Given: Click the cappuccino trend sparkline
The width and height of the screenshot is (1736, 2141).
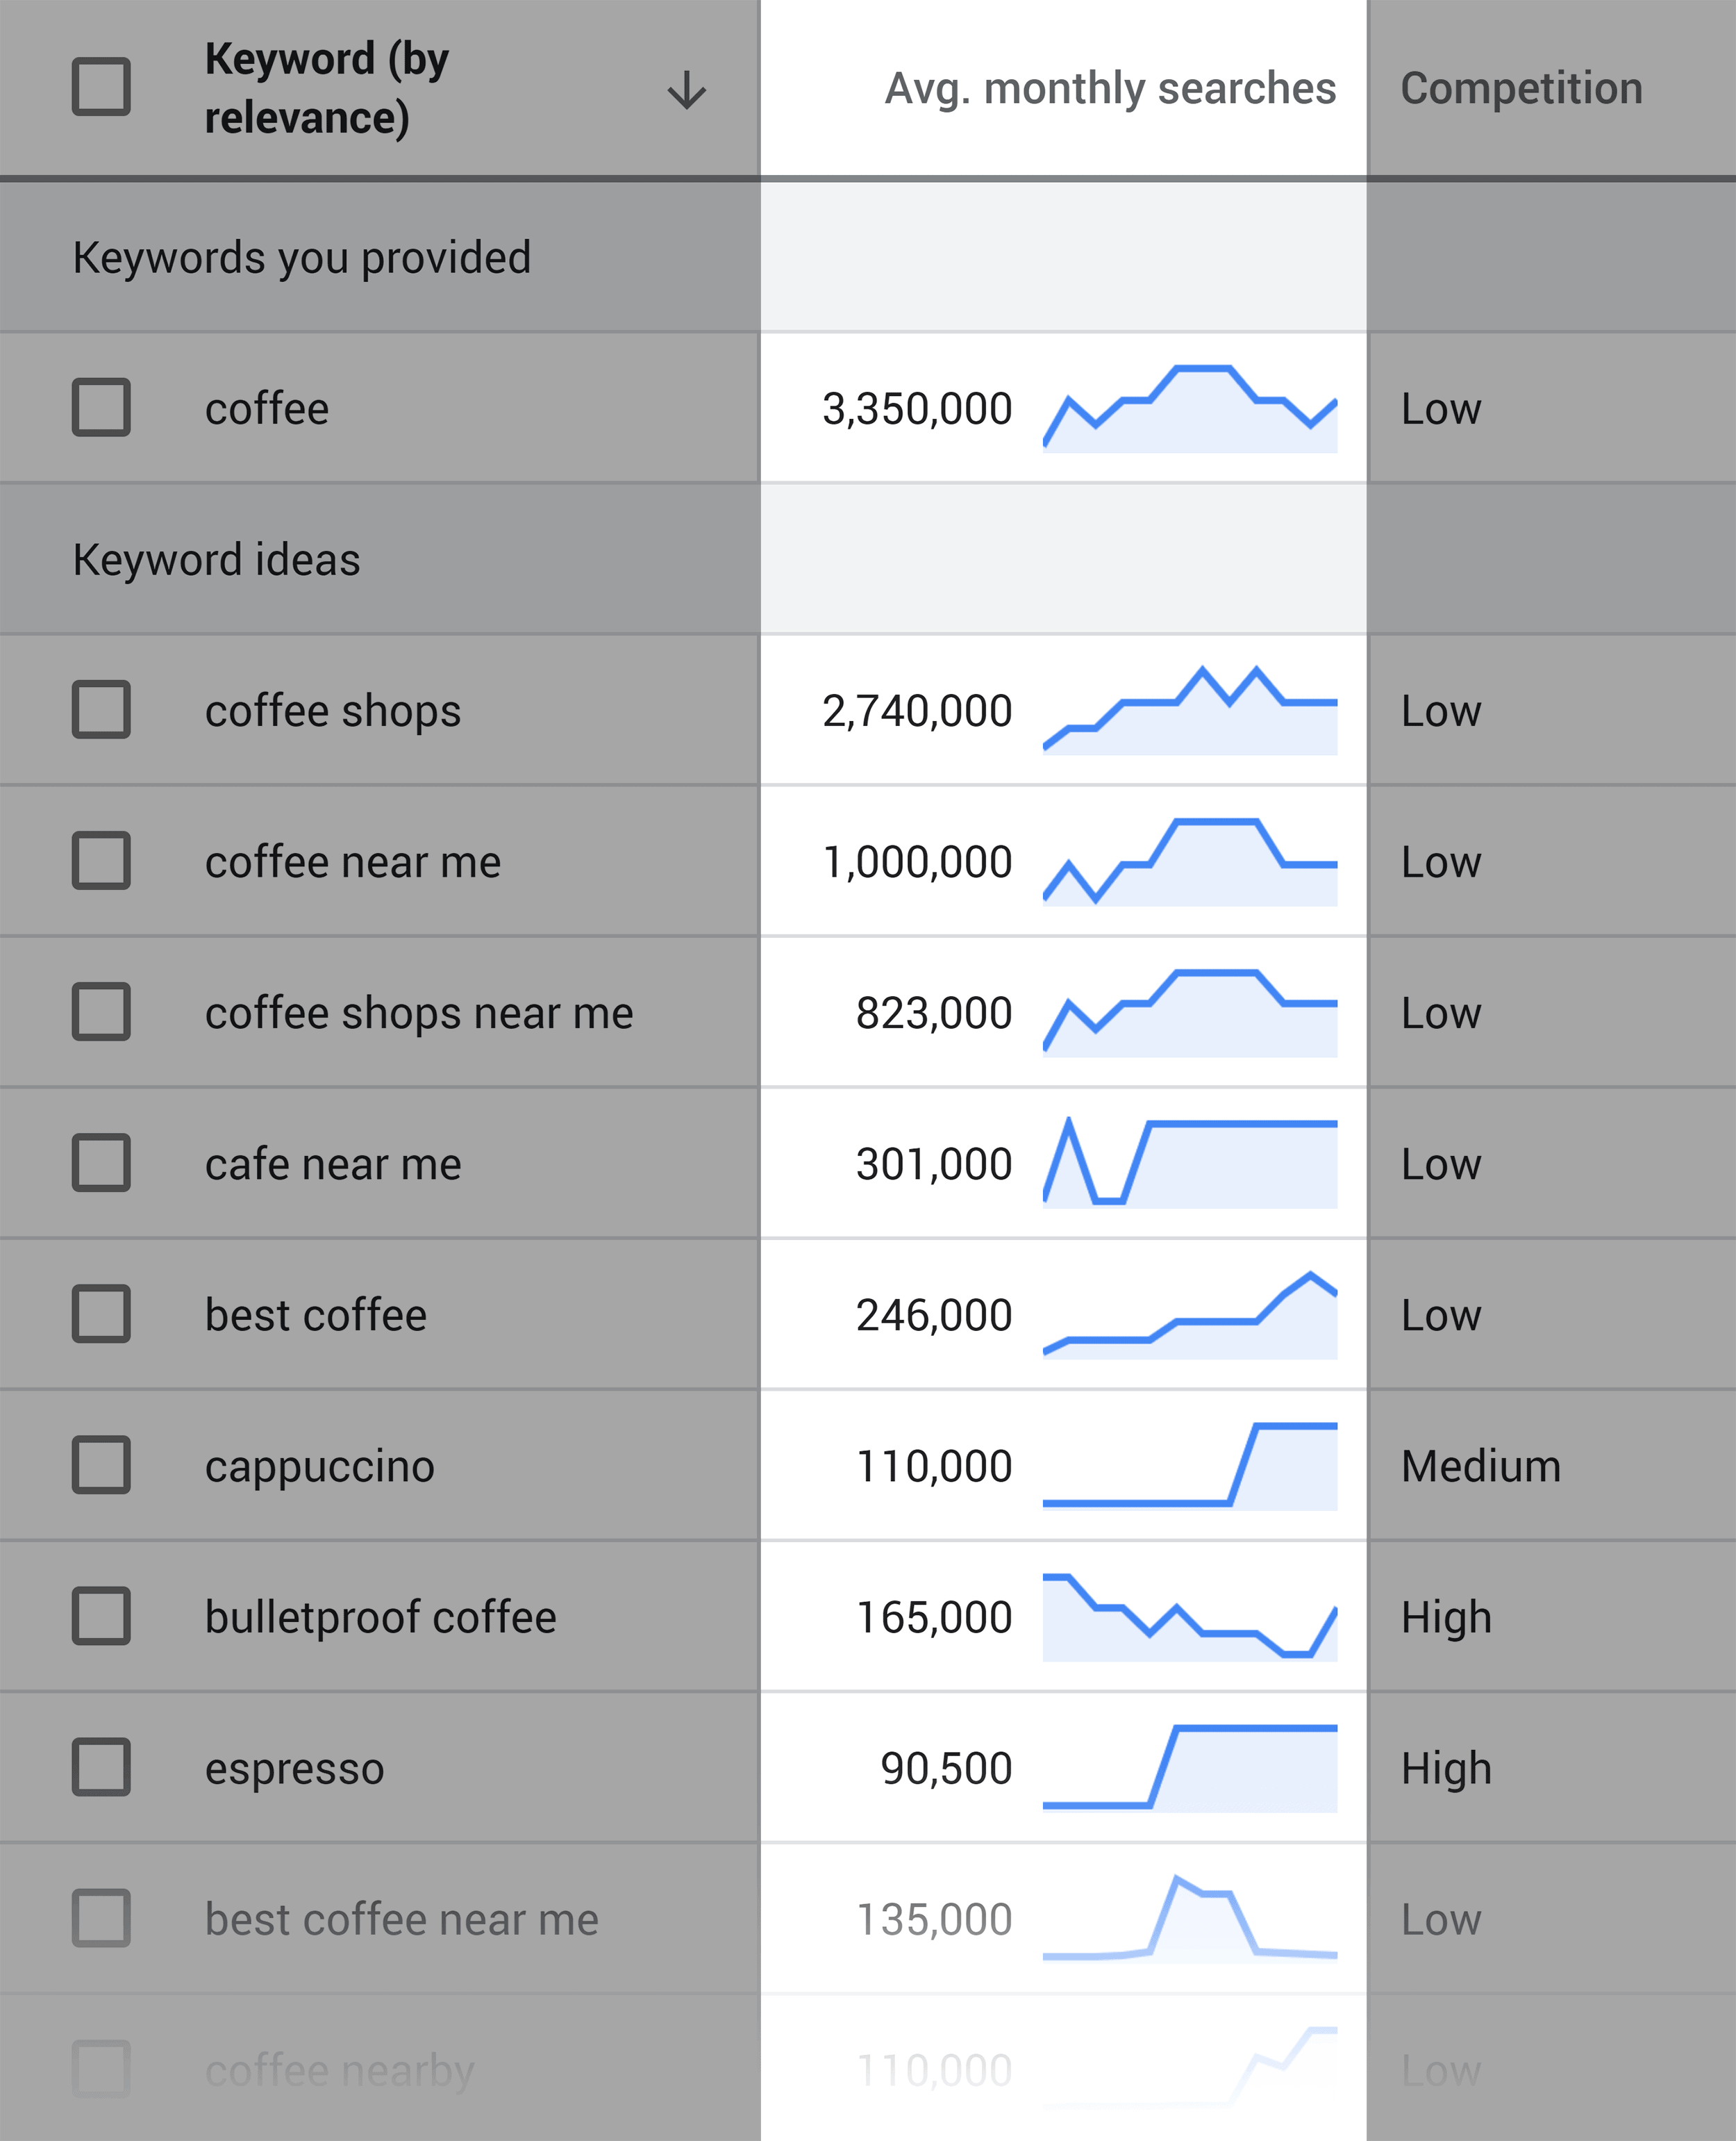Looking at the screenshot, I should [x=1189, y=1466].
